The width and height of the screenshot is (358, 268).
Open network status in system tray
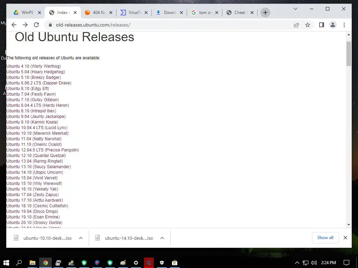click(x=306, y=263)
